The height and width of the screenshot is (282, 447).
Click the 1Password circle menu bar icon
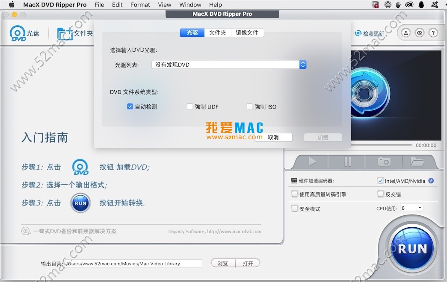[388, 5]
